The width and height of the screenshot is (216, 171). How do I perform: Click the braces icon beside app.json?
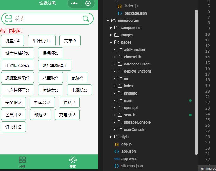point(117,151)
